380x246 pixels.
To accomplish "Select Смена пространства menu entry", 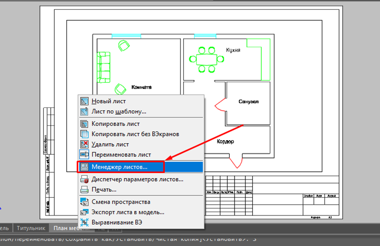I will (x=141, y=202).
